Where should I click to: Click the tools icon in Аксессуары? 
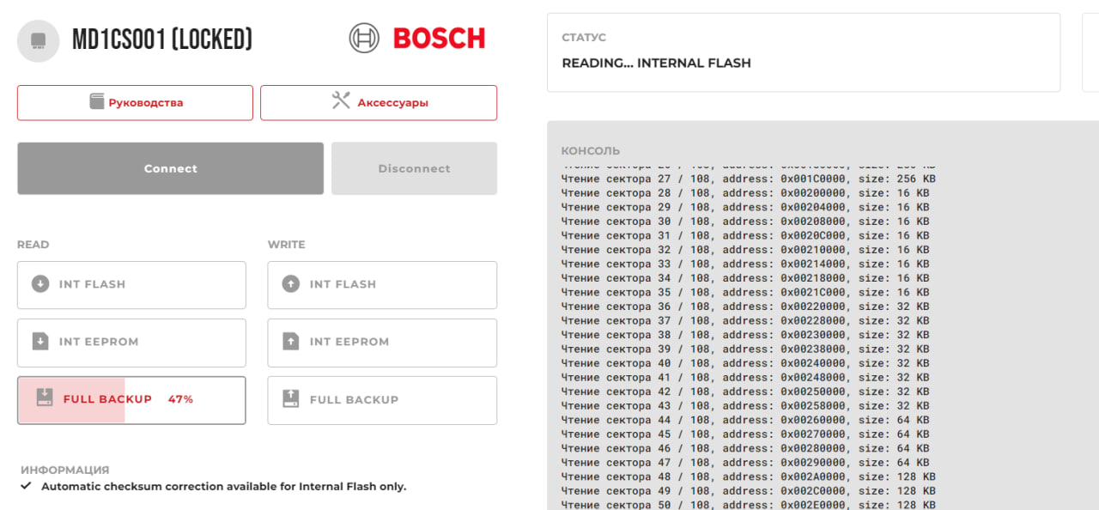[341, 101]
